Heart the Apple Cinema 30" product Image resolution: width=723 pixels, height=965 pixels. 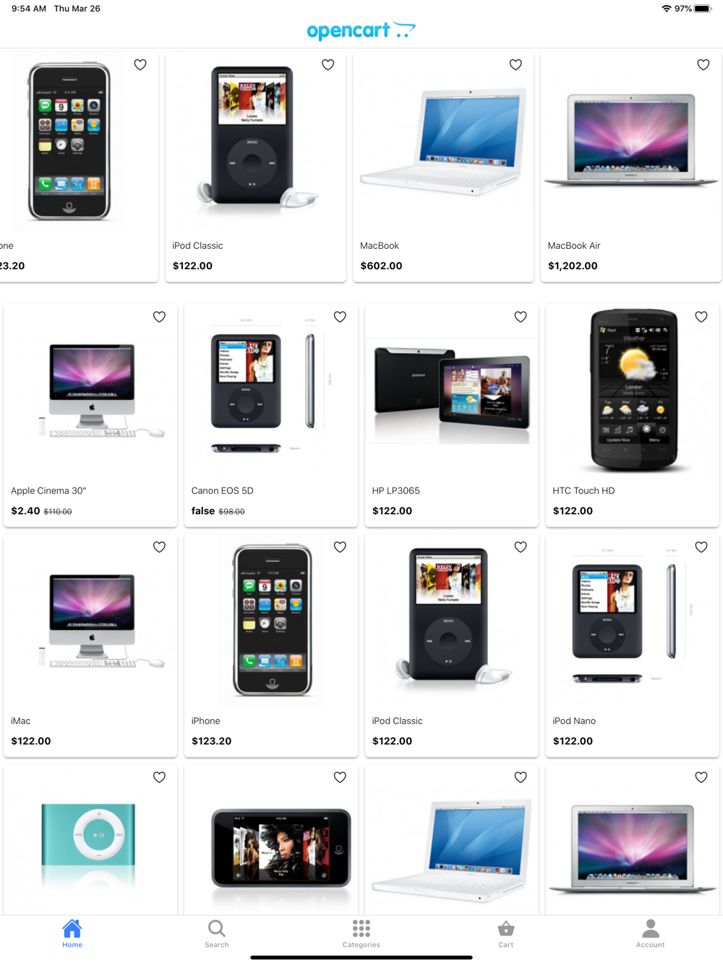click(159, 317)
